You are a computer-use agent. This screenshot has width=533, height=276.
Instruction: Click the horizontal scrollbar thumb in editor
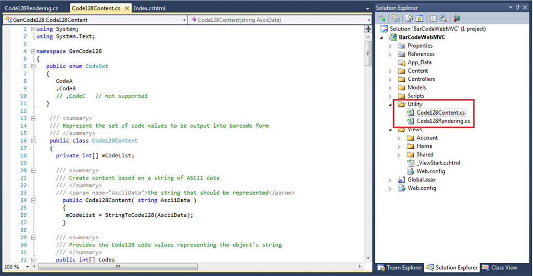coord(118,267)
